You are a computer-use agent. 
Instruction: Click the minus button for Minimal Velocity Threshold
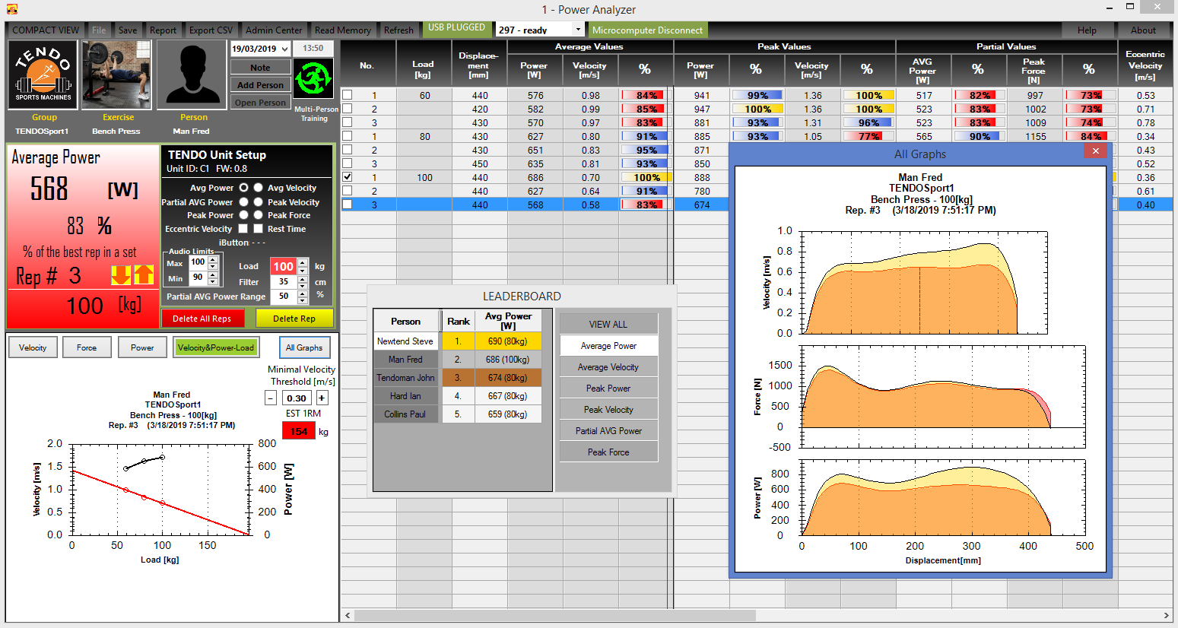(x=271, y=398)
